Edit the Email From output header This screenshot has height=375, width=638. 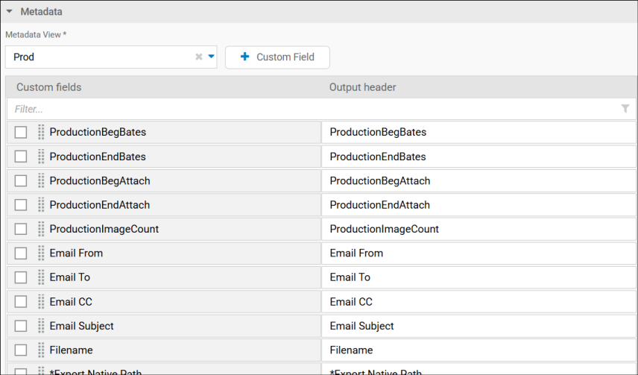(x=479, y=253)
